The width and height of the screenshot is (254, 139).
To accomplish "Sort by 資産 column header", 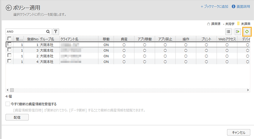I will pos(124,39).
